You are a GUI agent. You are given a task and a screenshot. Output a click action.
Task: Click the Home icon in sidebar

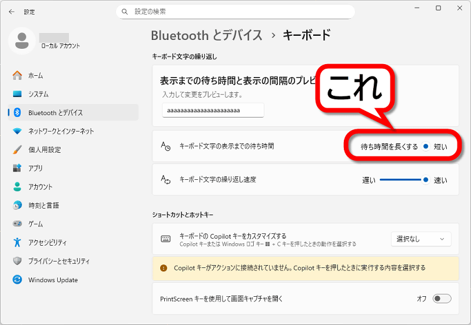click(x=17, y=75)
